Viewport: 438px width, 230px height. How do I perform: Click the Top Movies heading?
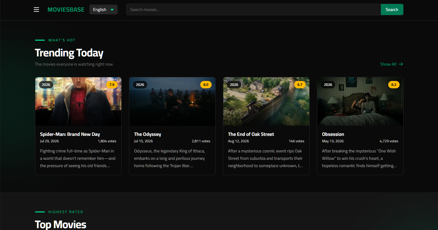click(61, 224)
